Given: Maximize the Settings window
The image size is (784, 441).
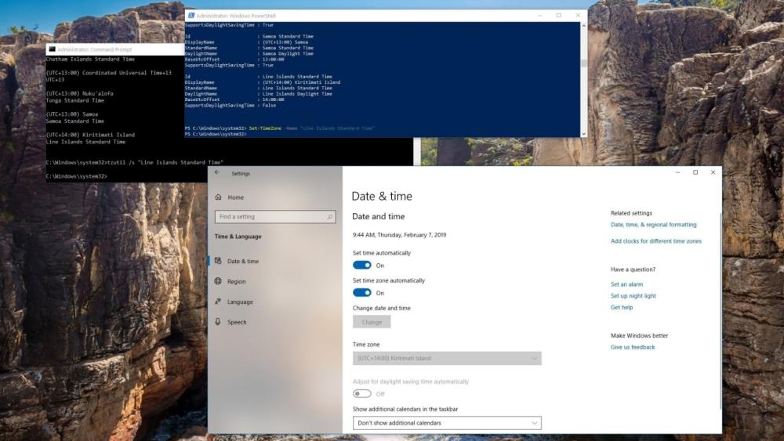Looking at the screenshot, I should [x=695, y=172].
